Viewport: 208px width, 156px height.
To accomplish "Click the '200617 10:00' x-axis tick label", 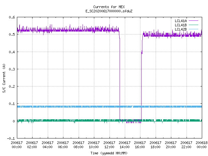I will 94,145.
